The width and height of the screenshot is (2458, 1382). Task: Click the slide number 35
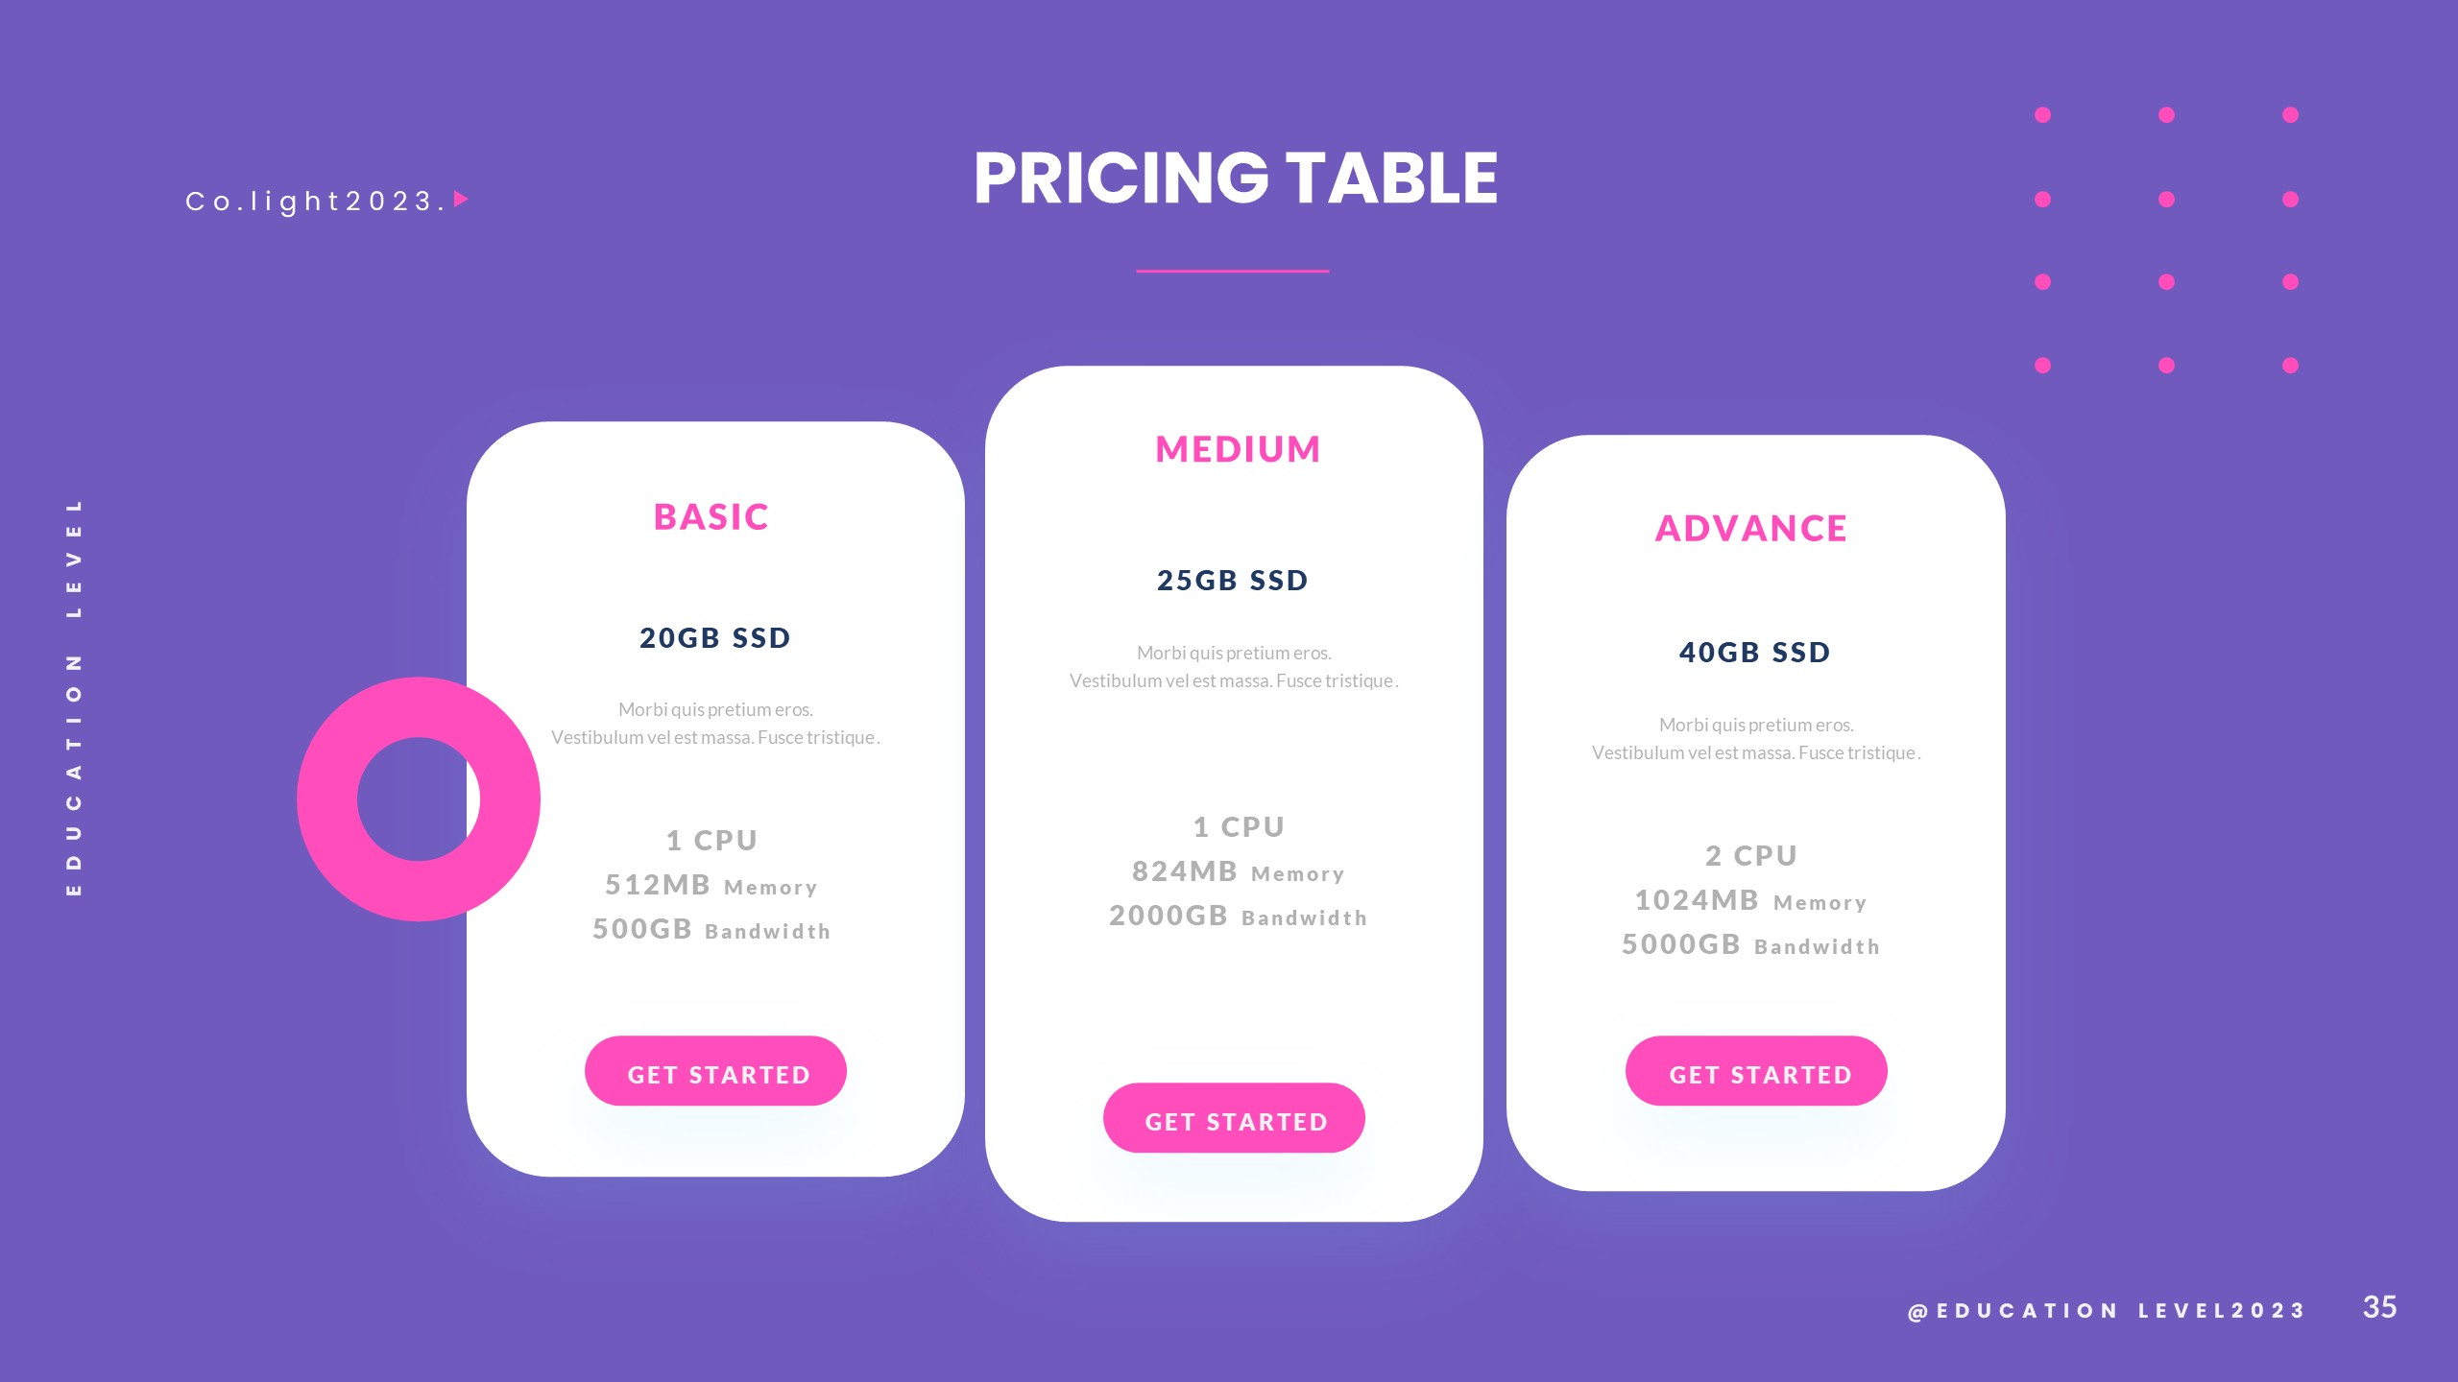pos(2379,1307)
